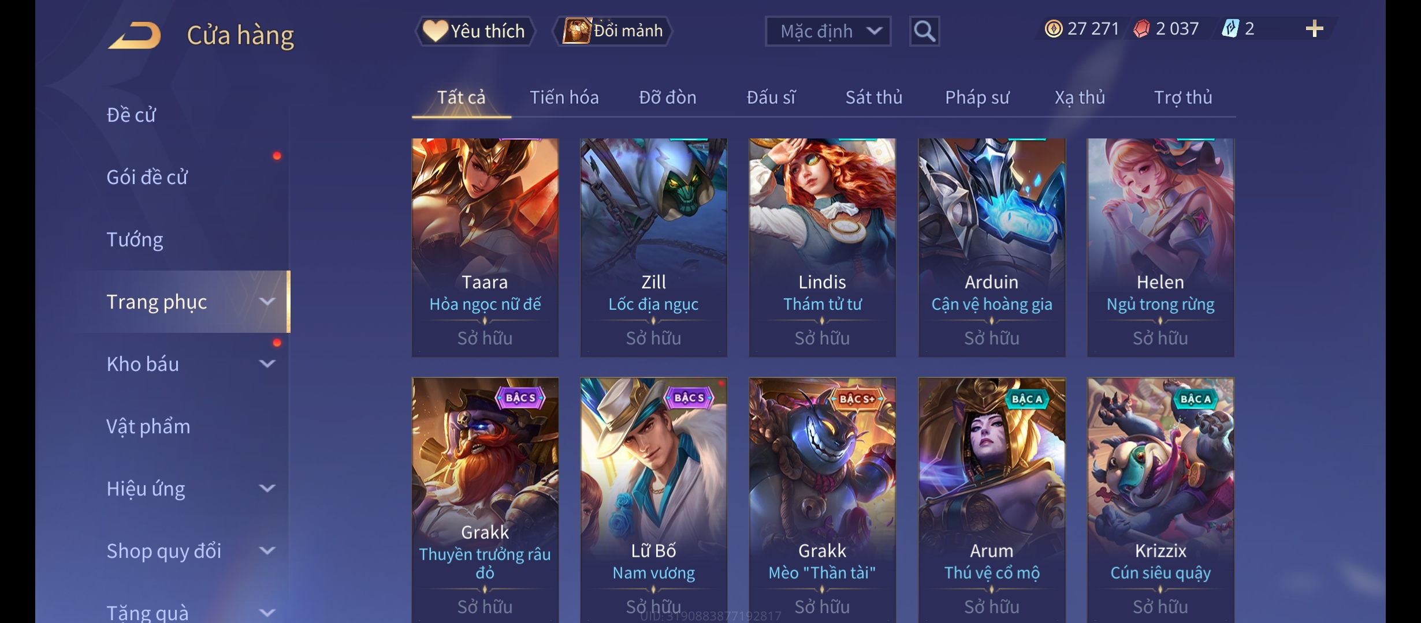This screenshot has width=1421, height=623.
Task: Select Lữ Bố Nam vương skin card
Action: (x=653, y=500)
